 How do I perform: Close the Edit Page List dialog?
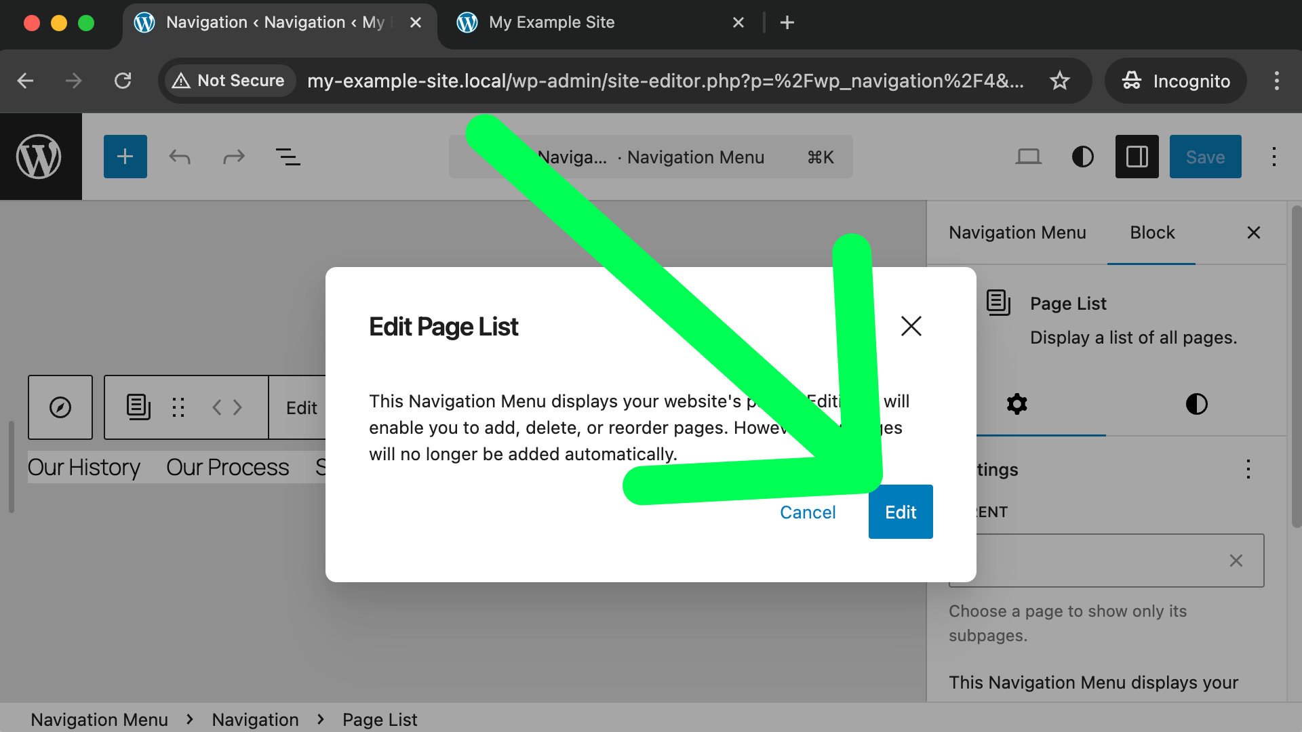tap(911, 326)
